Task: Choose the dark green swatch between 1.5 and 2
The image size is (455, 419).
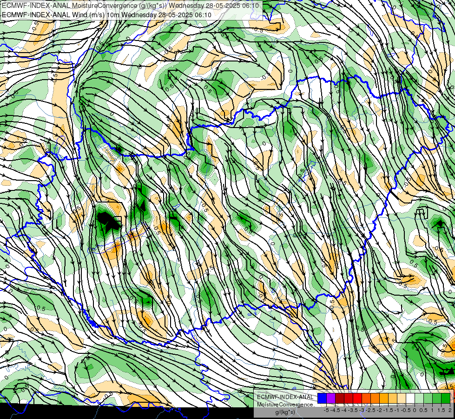Action: 446,399
